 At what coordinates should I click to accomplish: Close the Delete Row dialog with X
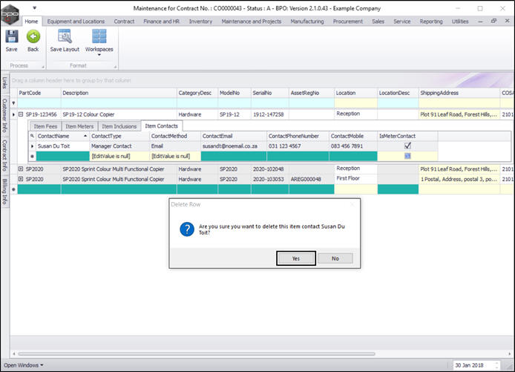coord(352,204)
